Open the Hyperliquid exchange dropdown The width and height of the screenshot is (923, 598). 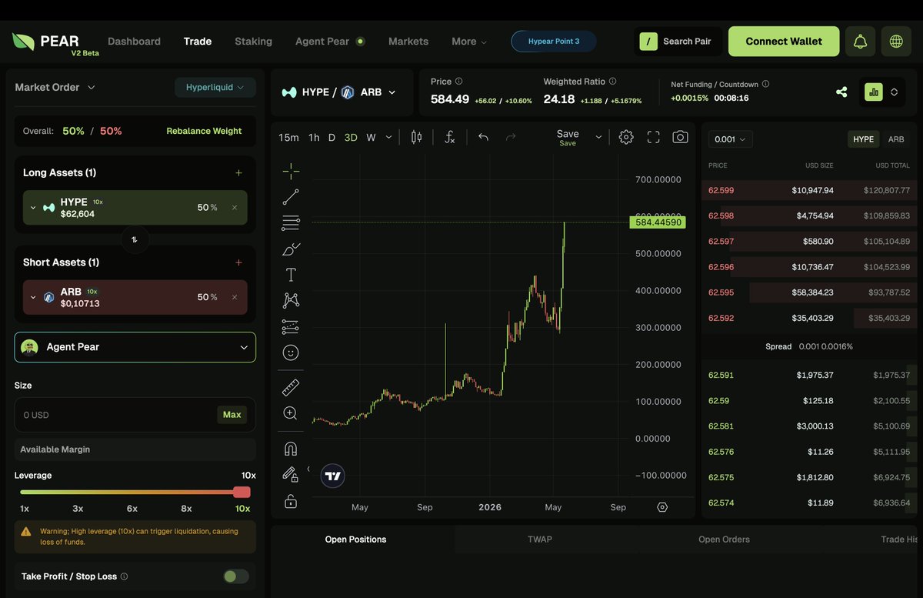[215, 87]
